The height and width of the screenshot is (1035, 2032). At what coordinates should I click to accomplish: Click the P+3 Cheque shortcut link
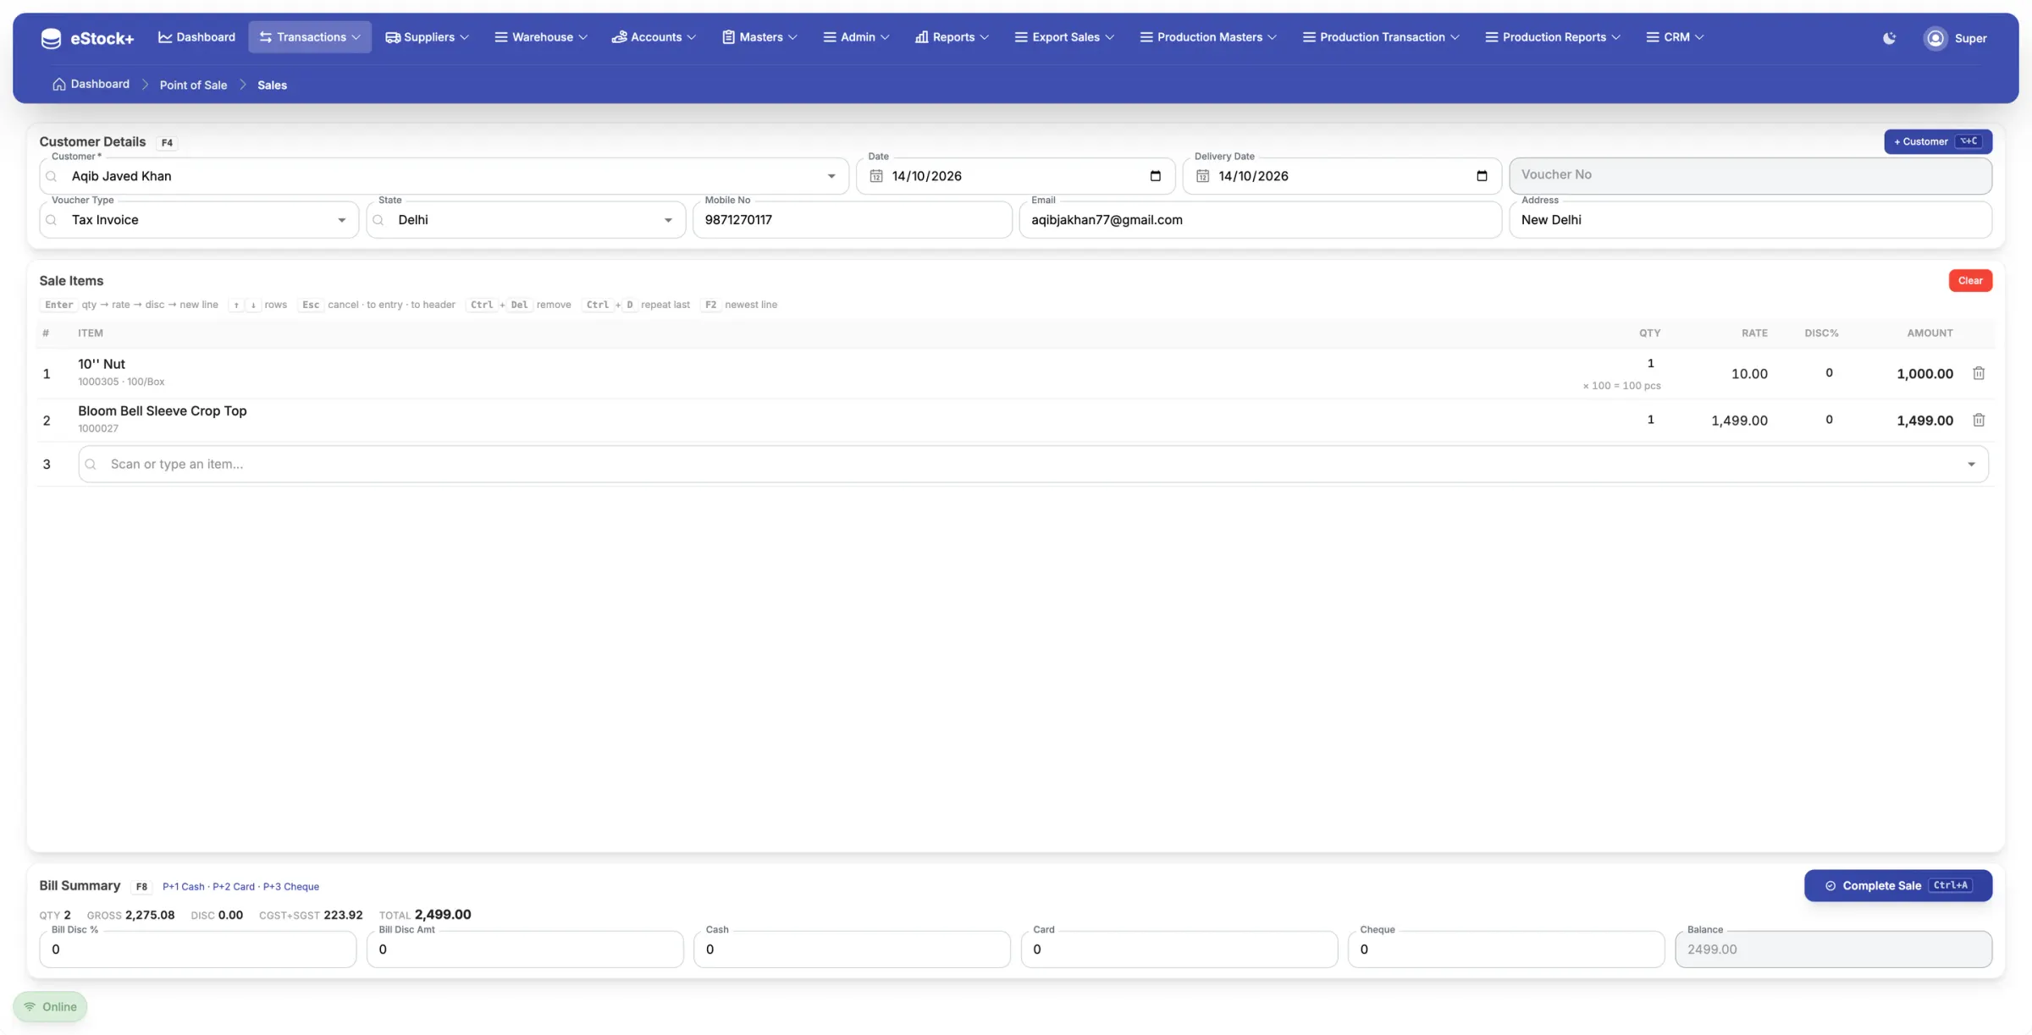click(291, 887)
